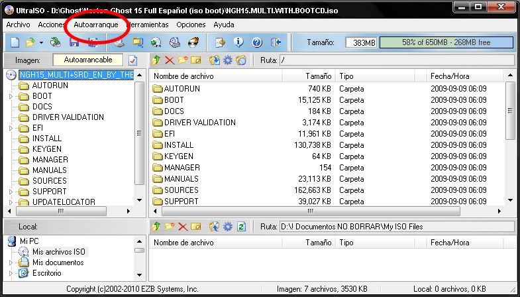Expand the EFI folder in image tree
The image size is (520, 297).
11,128
